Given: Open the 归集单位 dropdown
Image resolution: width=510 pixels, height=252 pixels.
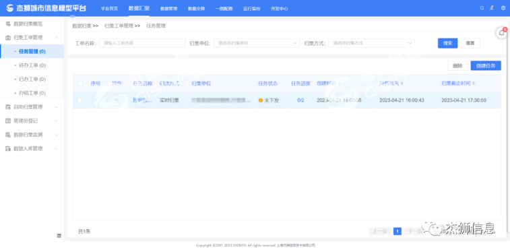Looking at the screenshot, I should pos(257,43).
